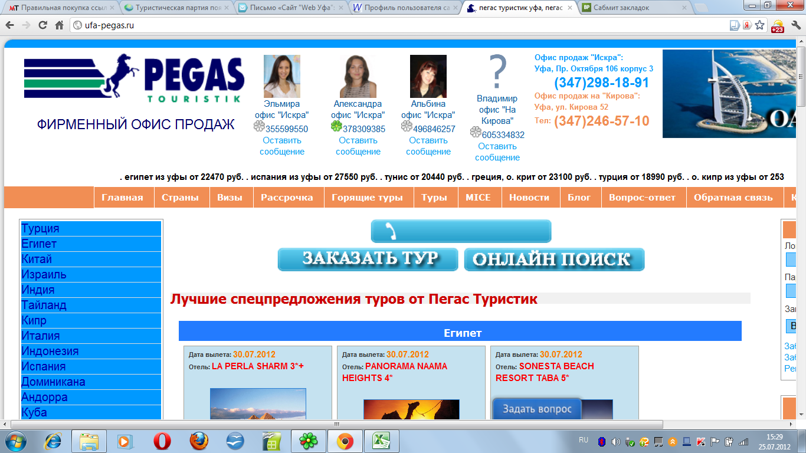Click the Burj Al Arab banner image
Screen dimensions: 806x453
(x=730, y=94)
